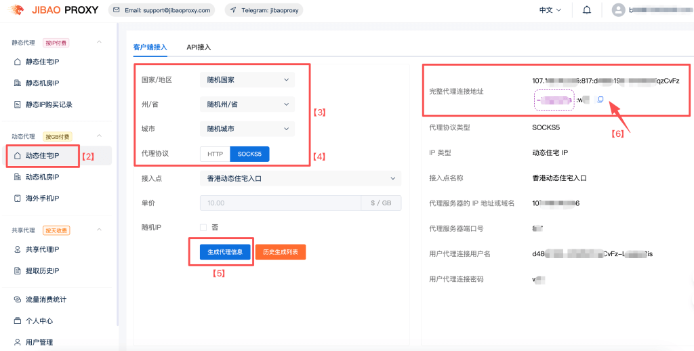This screenshot has width=694, height=351.
Task: Click 香港动态住宅入口 access point name value
Action: (x=559, y=178)
